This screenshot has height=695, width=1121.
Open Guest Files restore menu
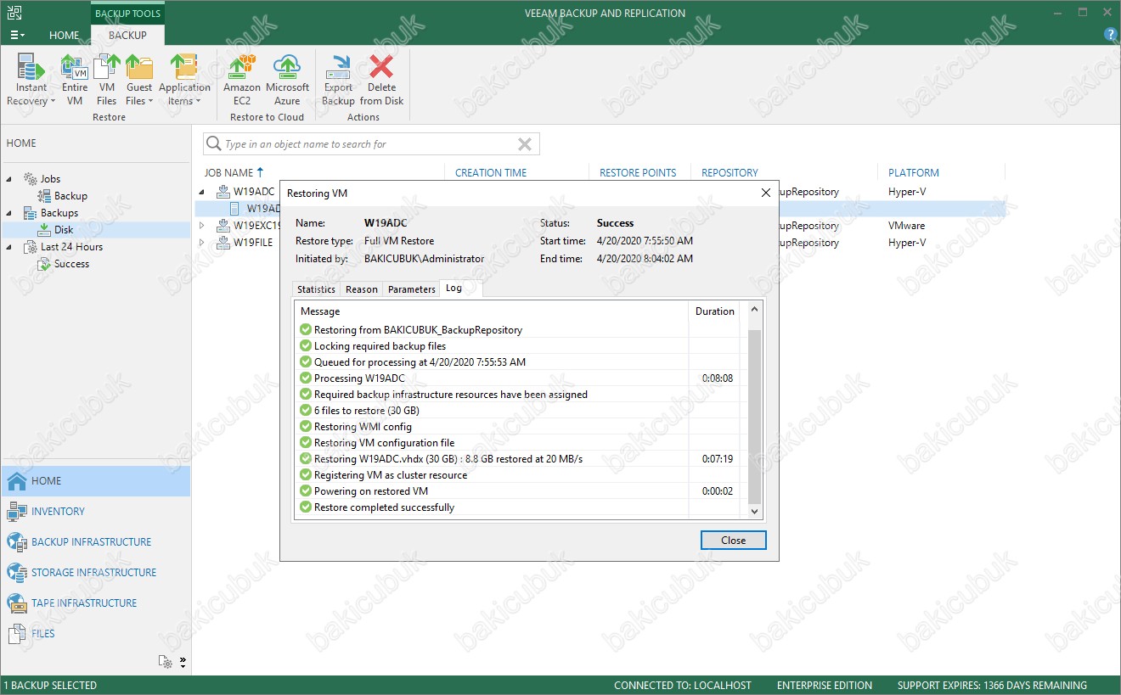[139, 80]
